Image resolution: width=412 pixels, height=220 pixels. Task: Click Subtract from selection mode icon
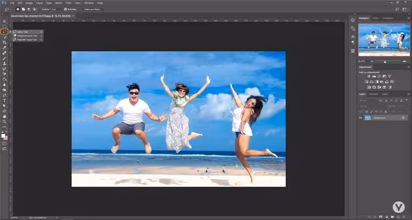29,9
